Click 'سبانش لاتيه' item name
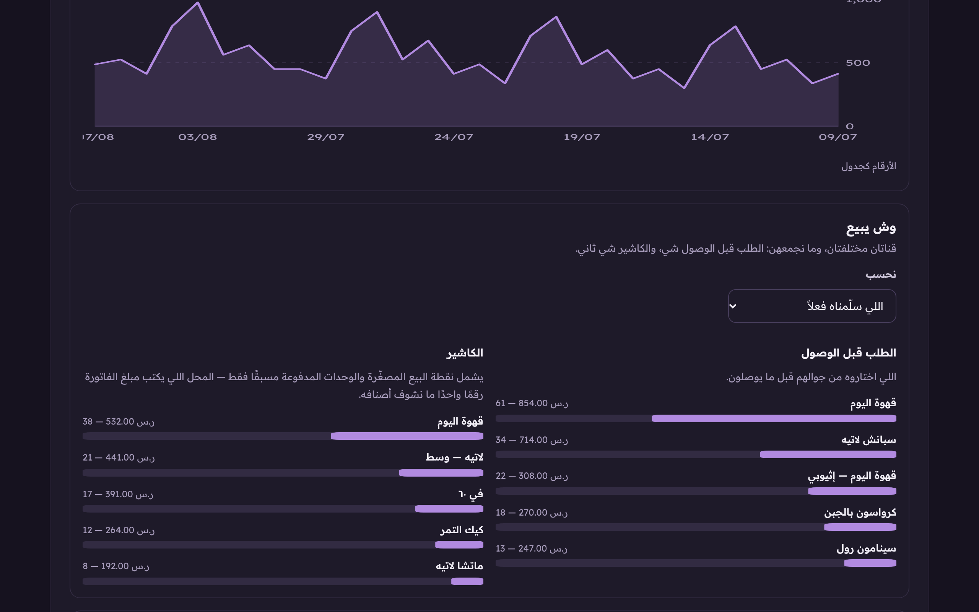The image size is (979, 612). pos(868,439)
